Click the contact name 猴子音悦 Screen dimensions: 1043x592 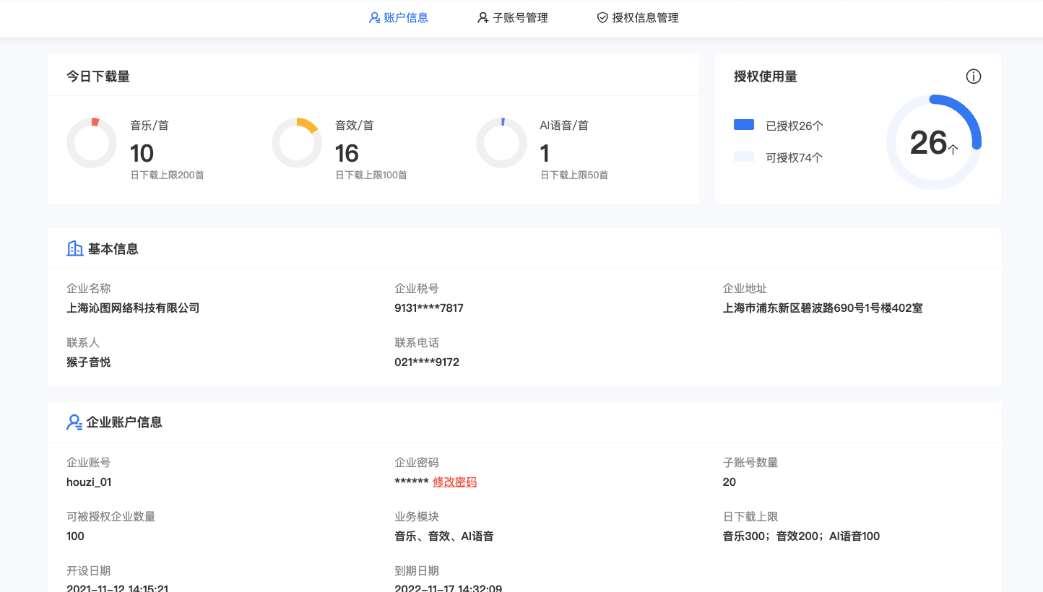[x=89, y=362]
